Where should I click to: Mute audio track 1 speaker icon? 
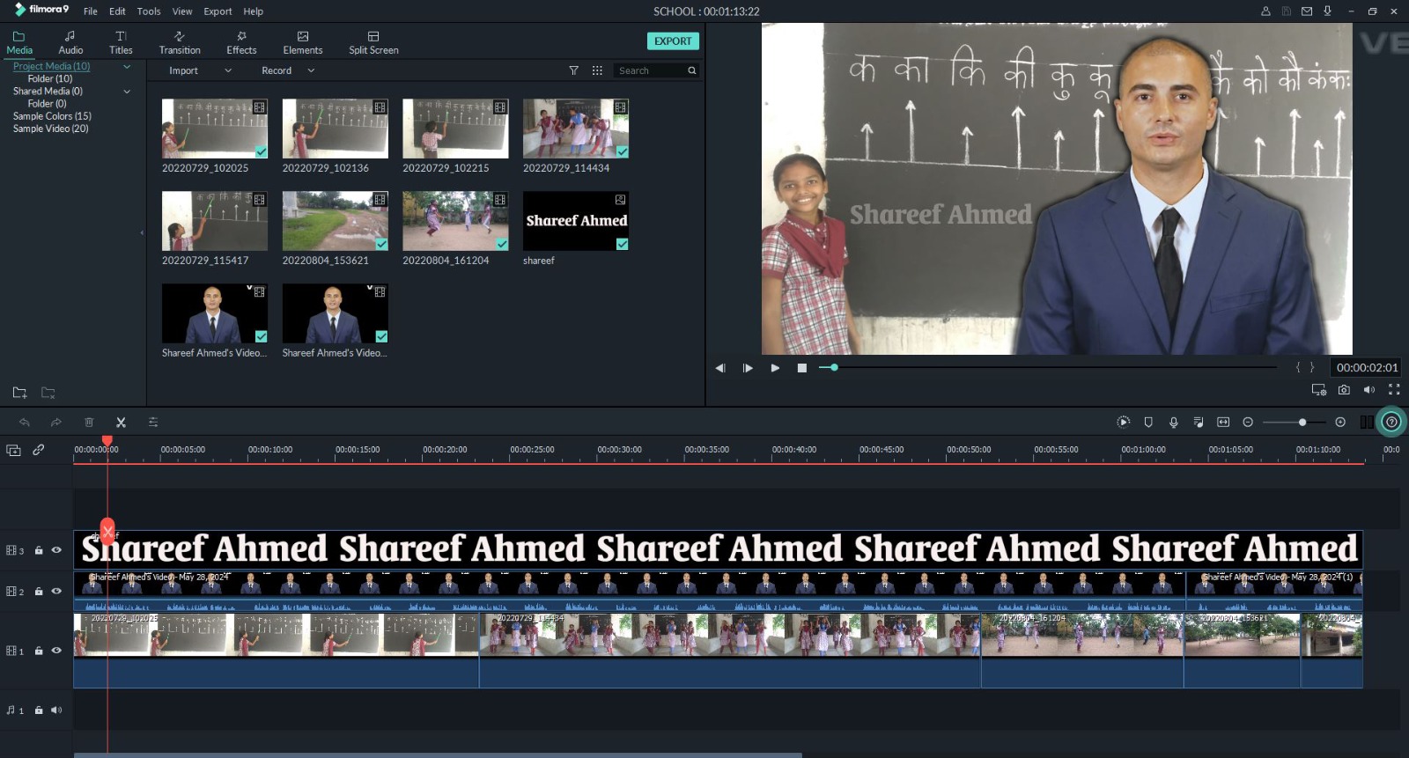tap(56, 710)
